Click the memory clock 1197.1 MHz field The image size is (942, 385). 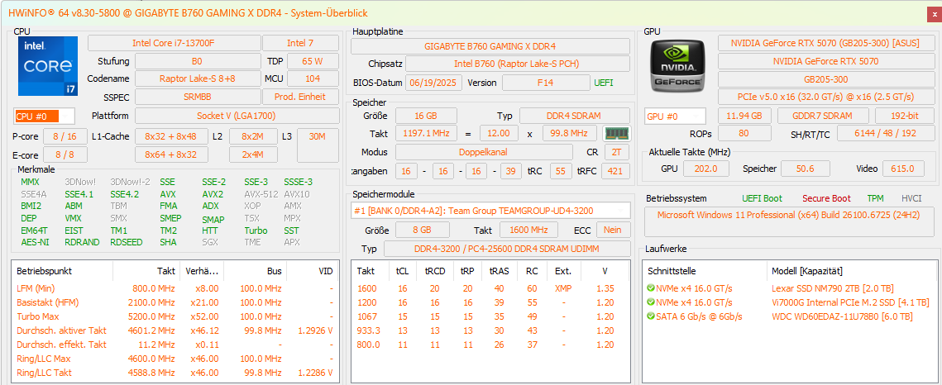pyautogui.click(x=426, y=133)
